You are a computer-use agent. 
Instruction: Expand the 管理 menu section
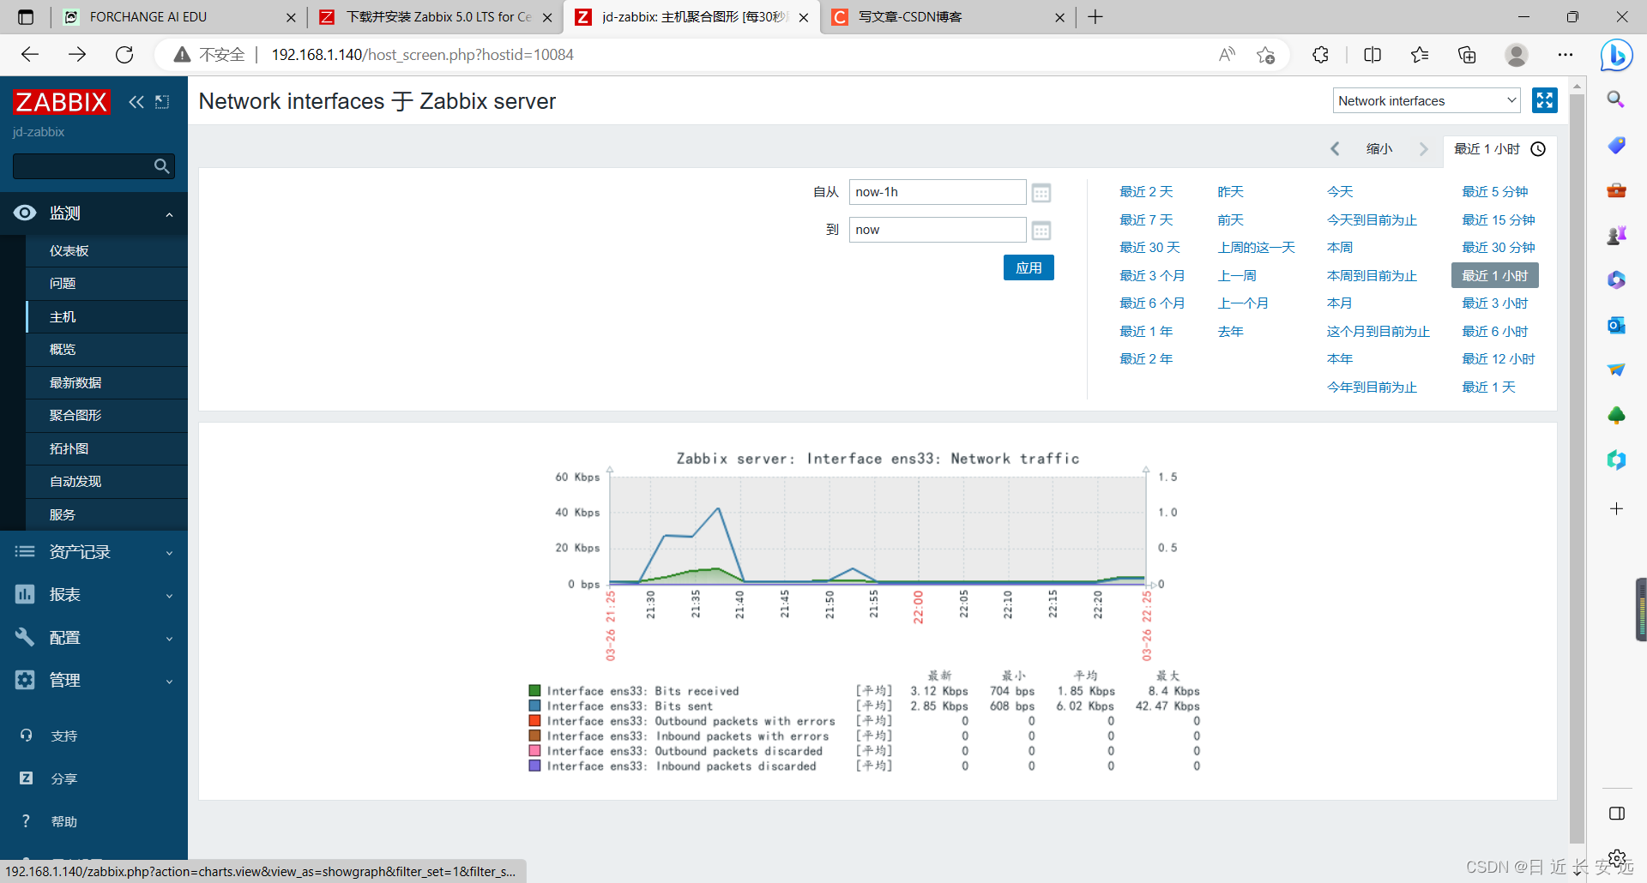point(94,681)
